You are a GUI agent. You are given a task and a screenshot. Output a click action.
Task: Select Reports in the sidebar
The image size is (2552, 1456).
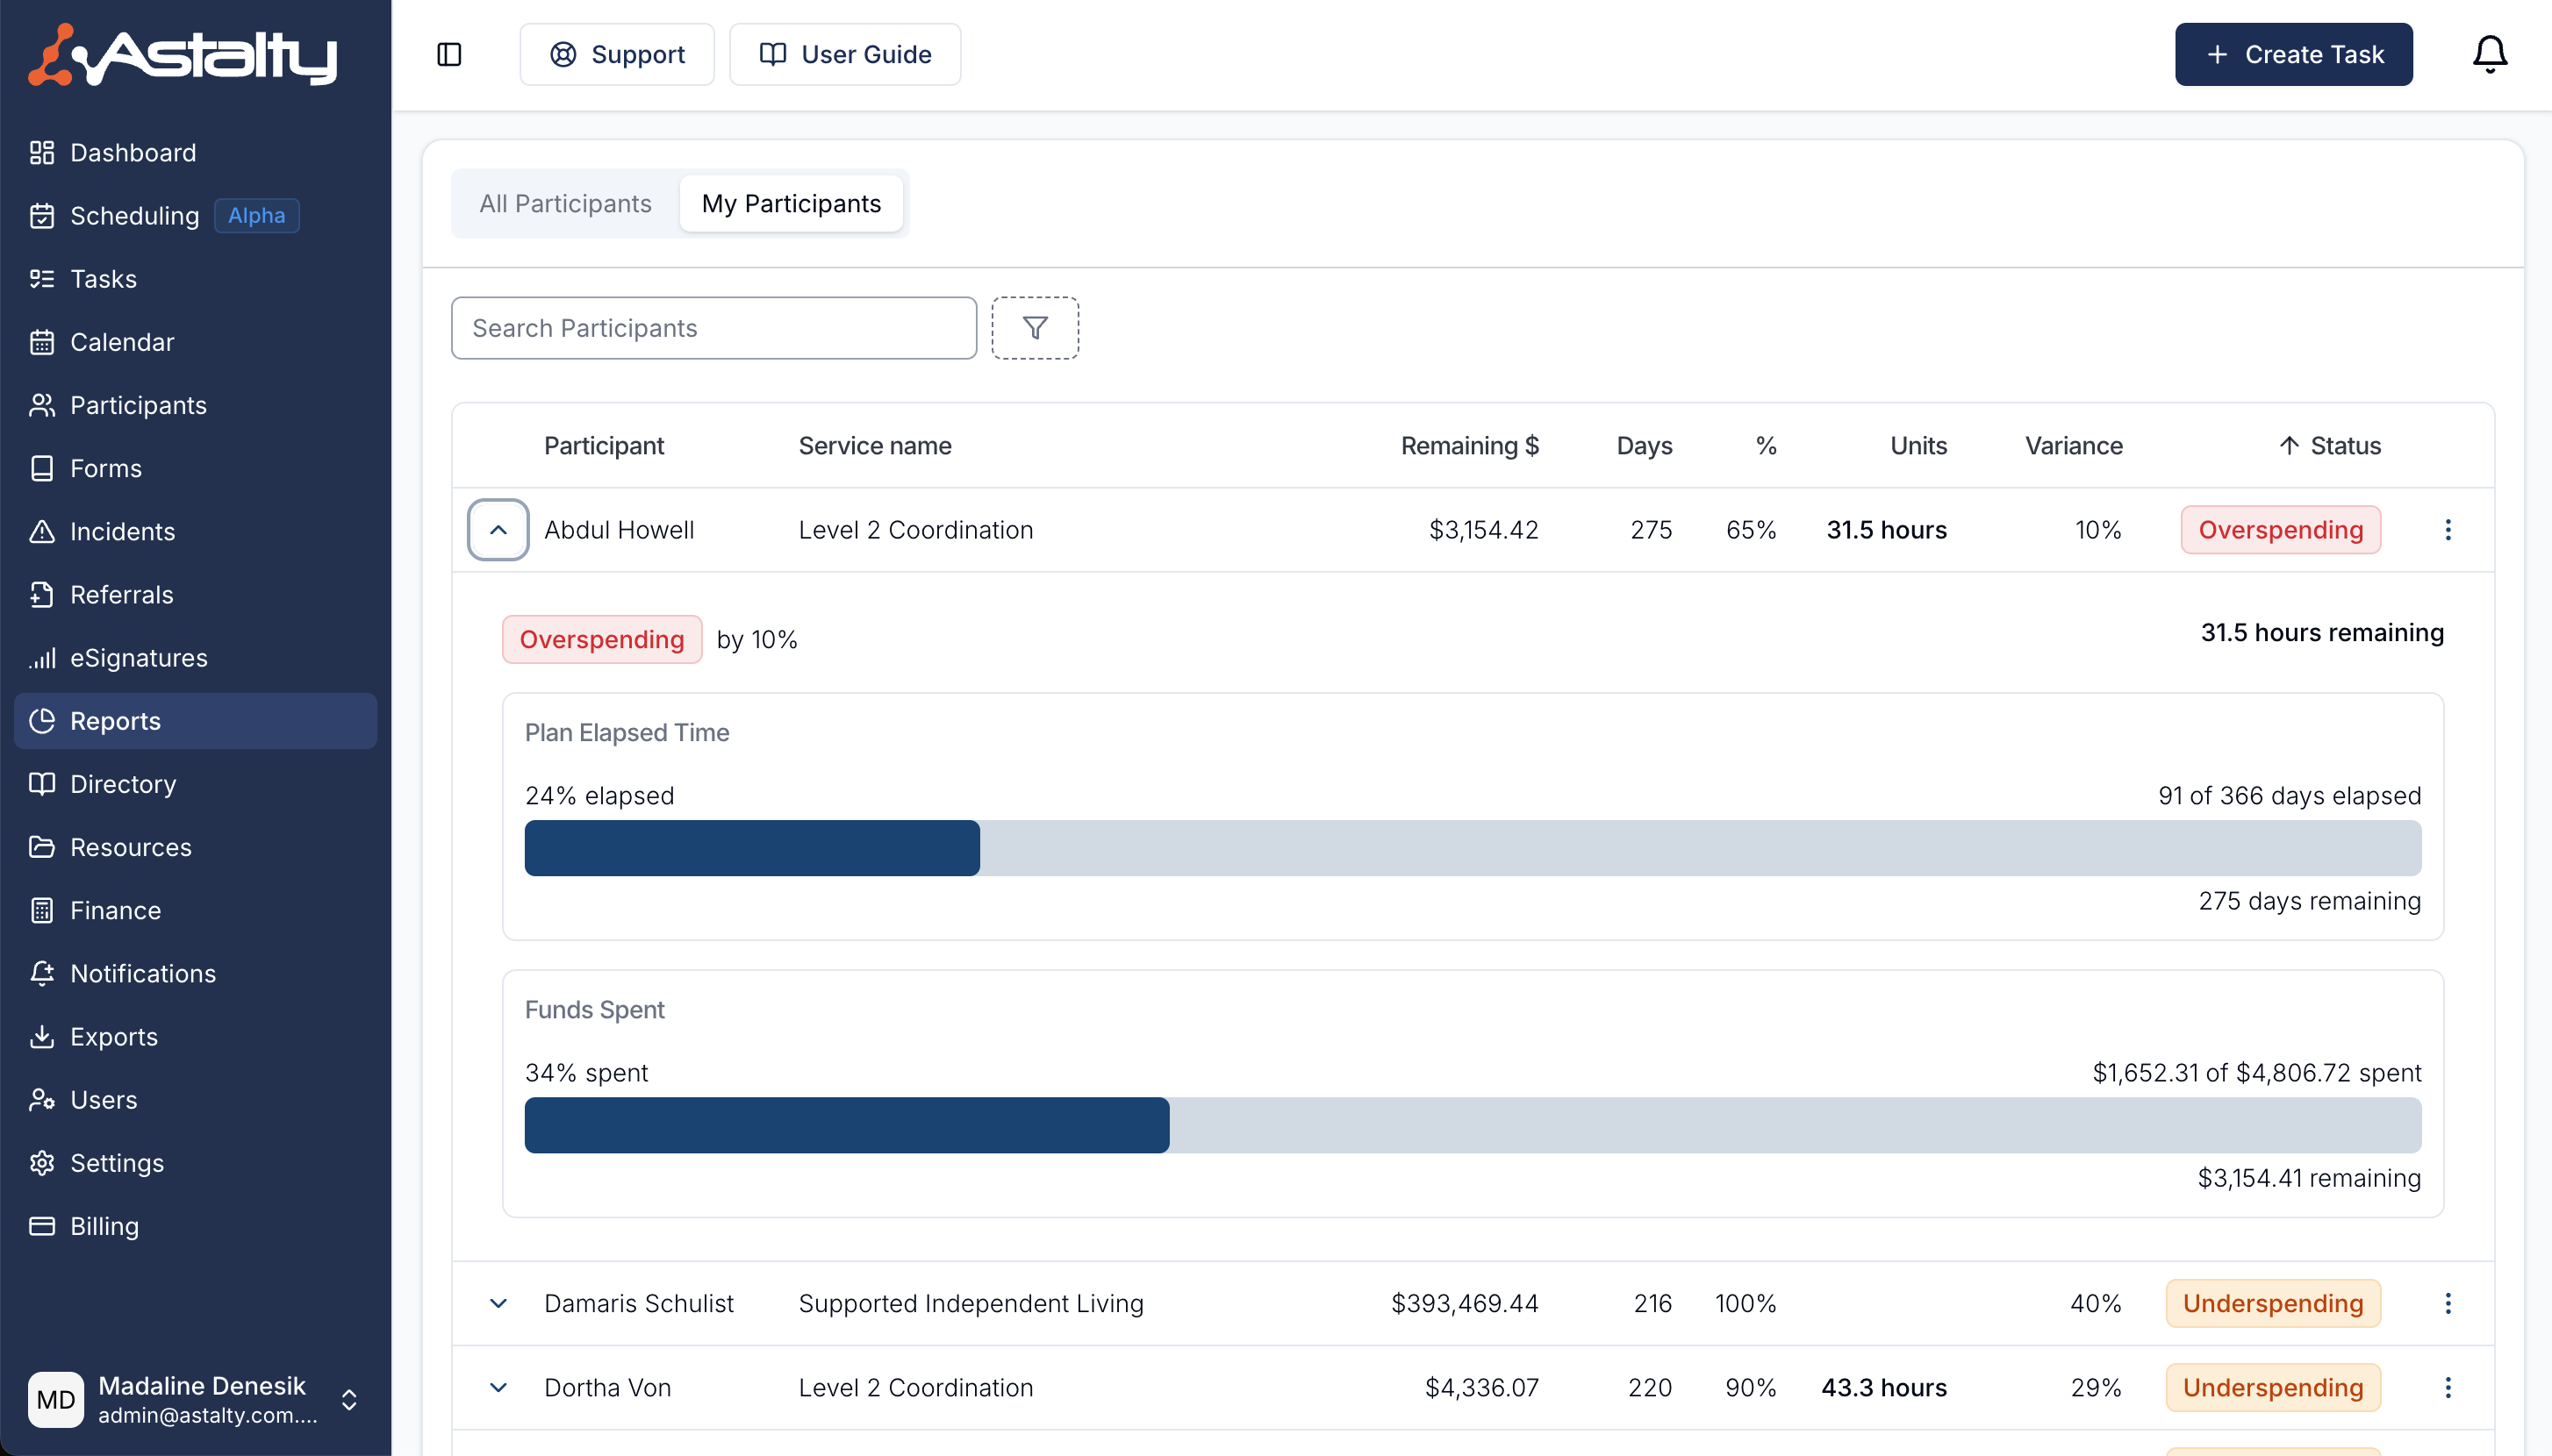tap(195, 720)
